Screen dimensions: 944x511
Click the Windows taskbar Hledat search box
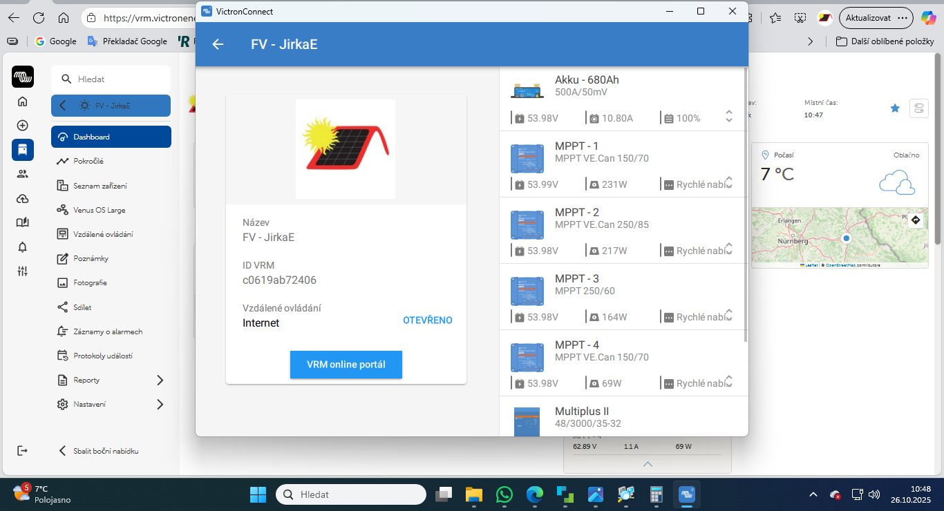(x=351, y=494)
